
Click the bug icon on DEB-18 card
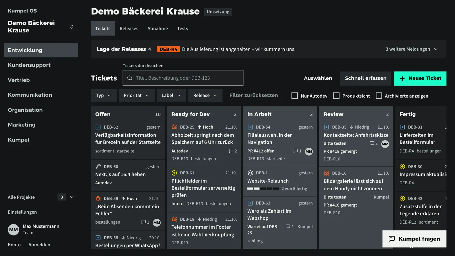[x=174, y=219]
